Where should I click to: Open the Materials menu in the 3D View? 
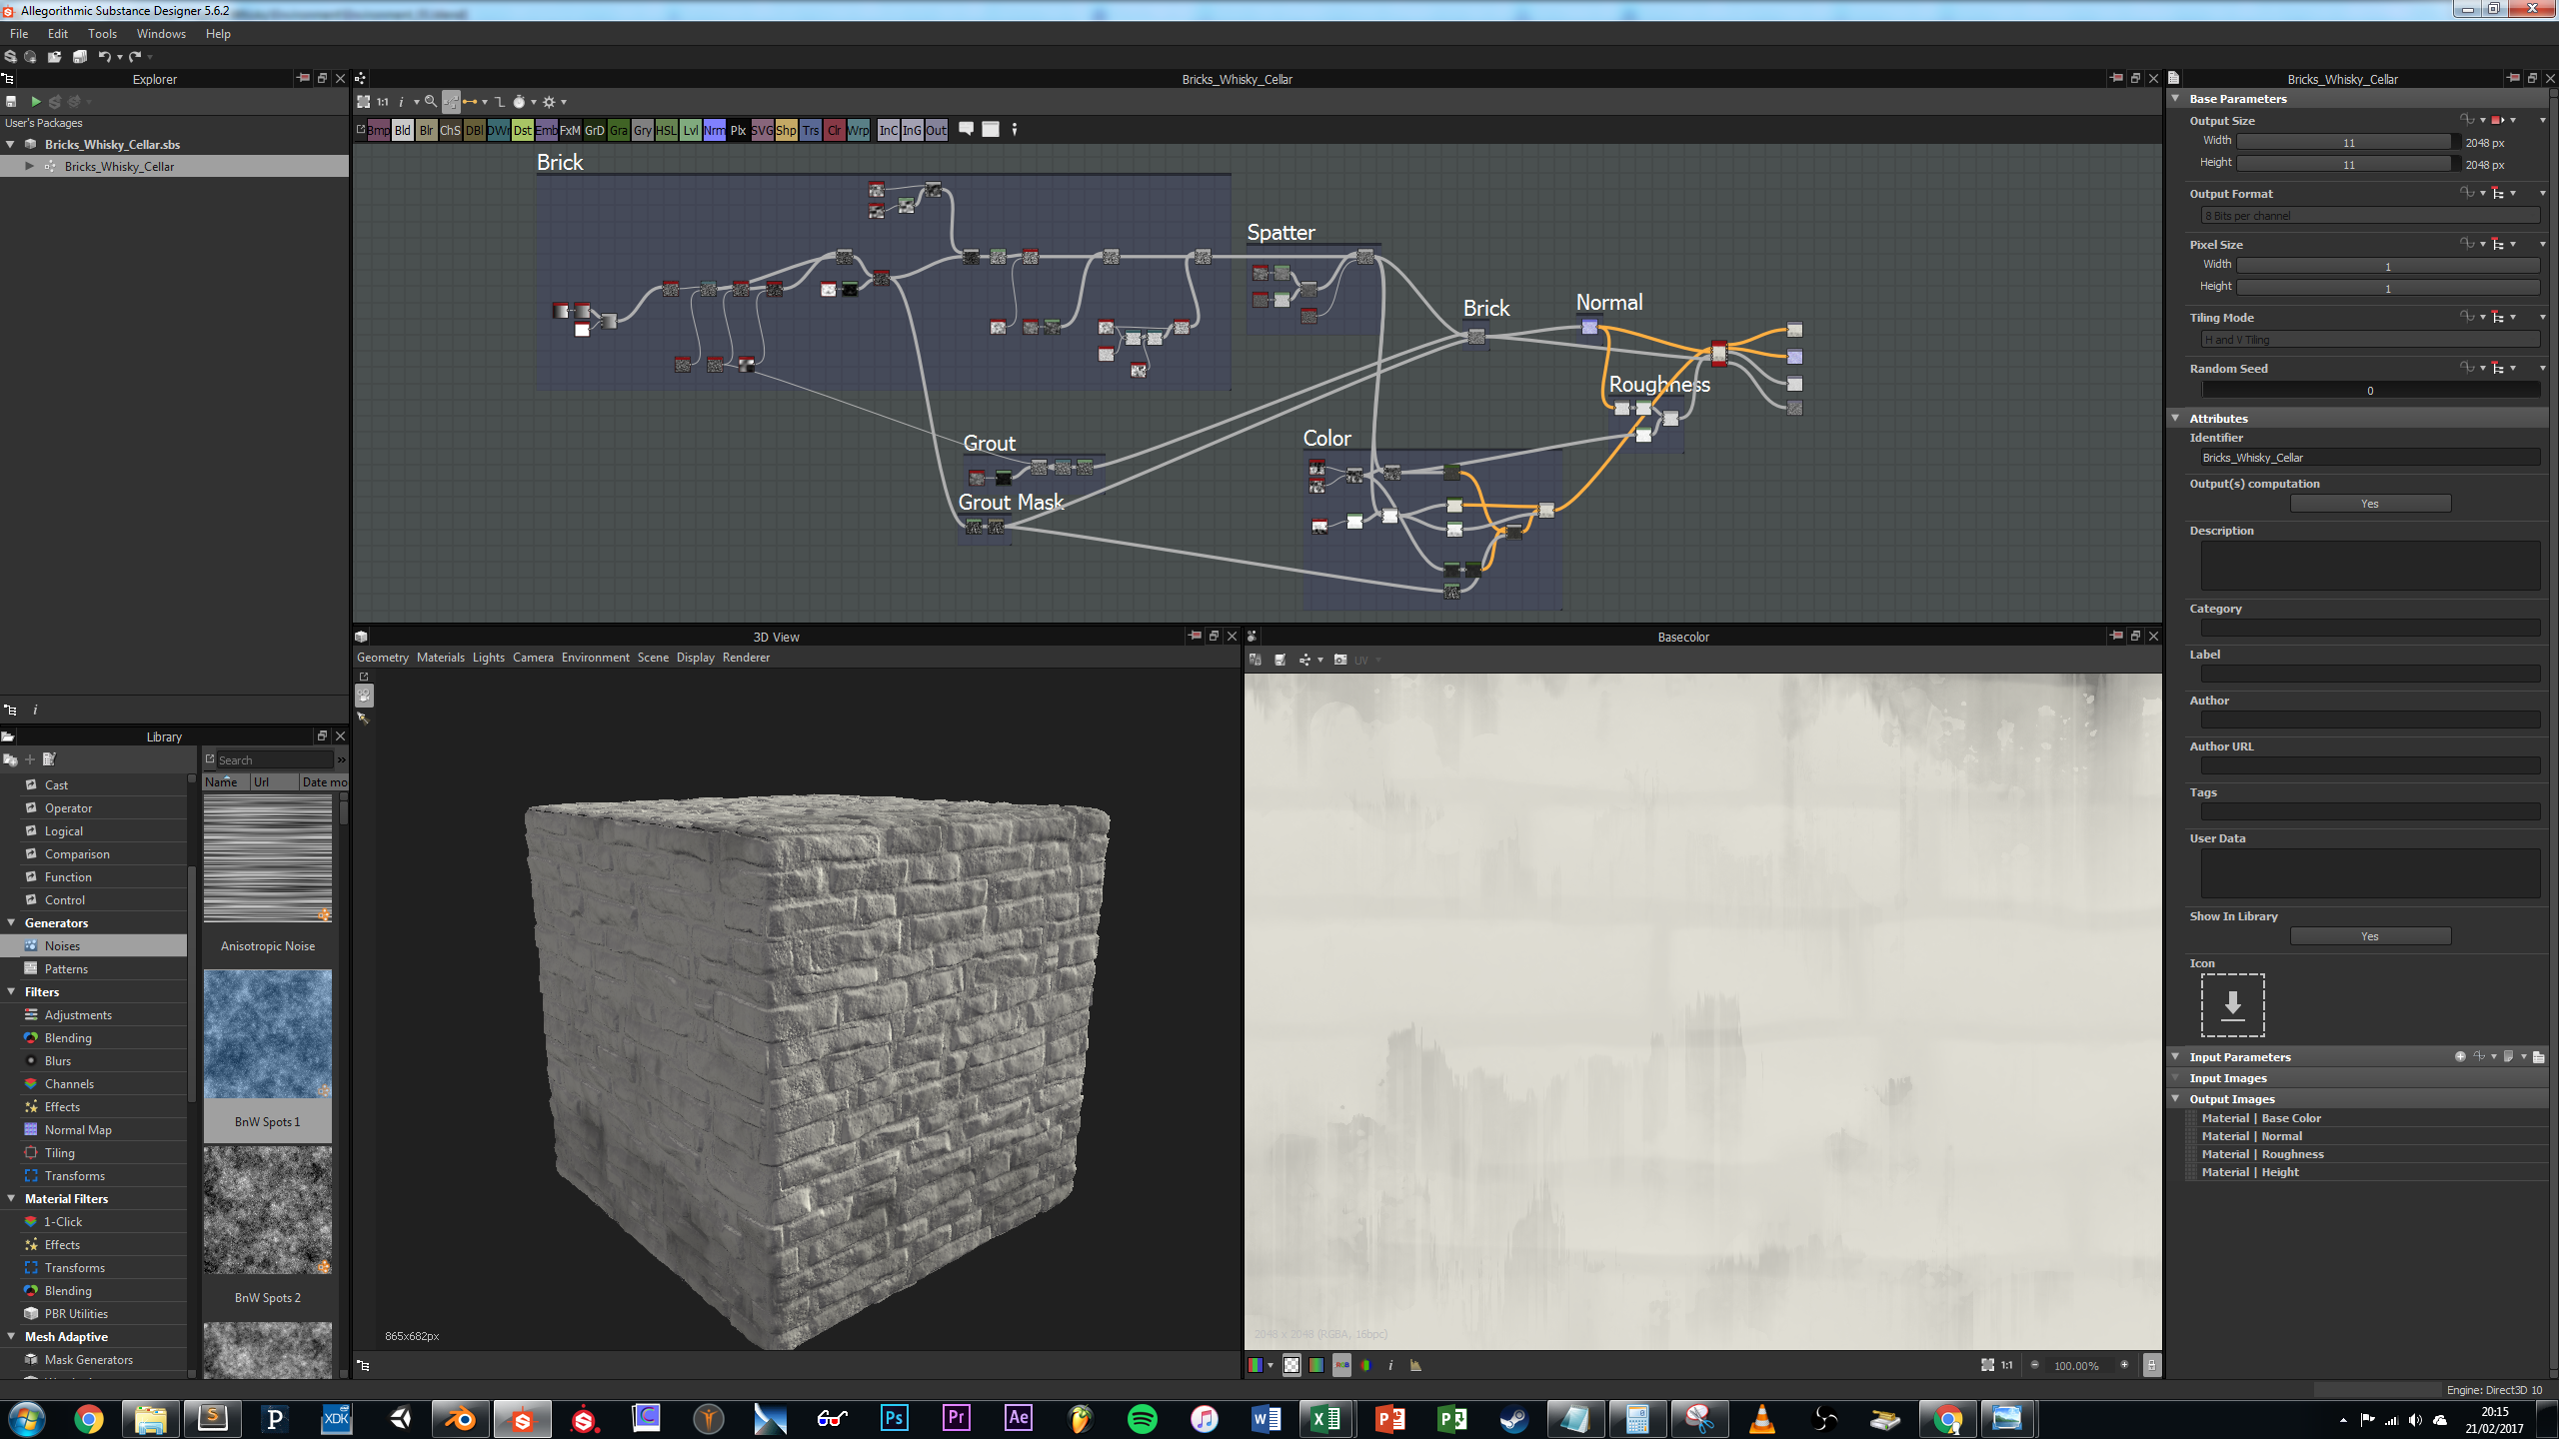click(x=440, y=658)
